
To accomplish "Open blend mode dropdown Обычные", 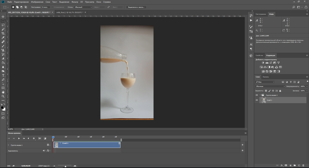I will [270, 86].
